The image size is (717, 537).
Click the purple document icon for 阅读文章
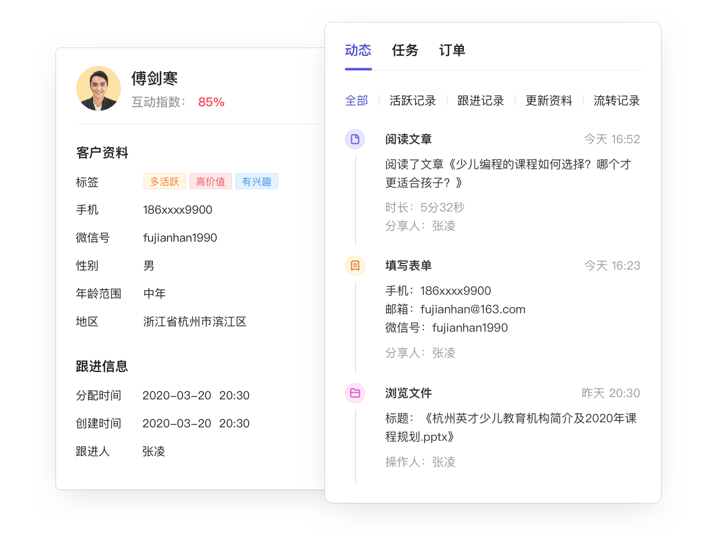(355, 139)
